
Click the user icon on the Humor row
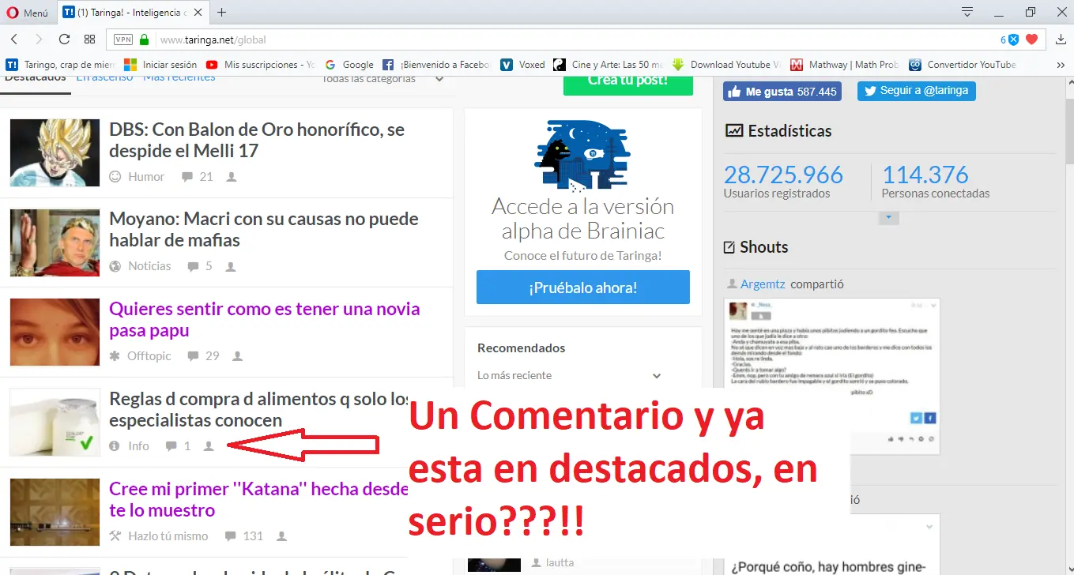click(232, 177)
